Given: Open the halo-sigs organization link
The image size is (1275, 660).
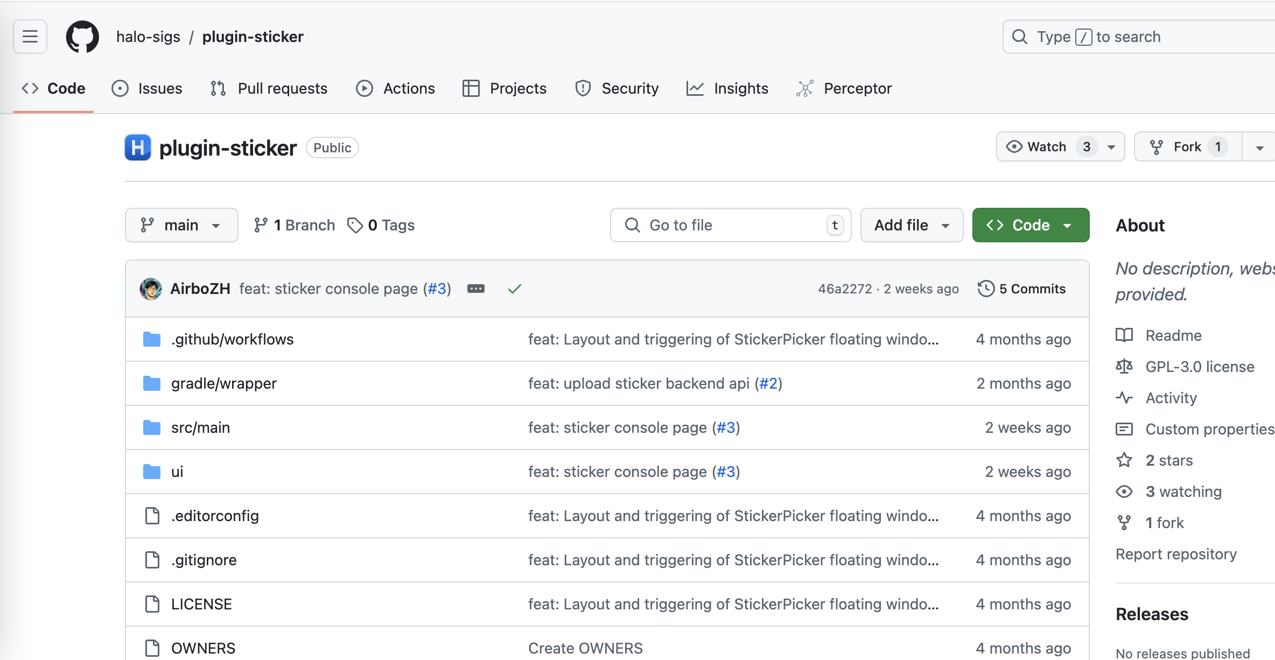Looking at the screenshot, I should [x=148, y=37].
